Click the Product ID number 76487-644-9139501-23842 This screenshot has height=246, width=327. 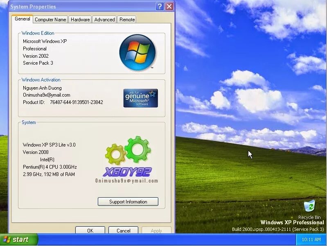[77, 102]
